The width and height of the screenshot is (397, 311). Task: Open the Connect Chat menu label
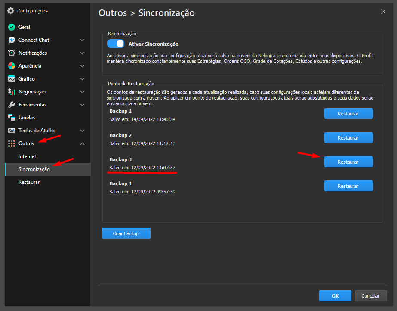[34, 40]
